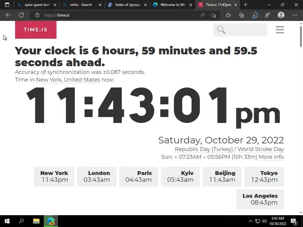
Task: Open Settings and more ellipsis menu
Action: 294,15
